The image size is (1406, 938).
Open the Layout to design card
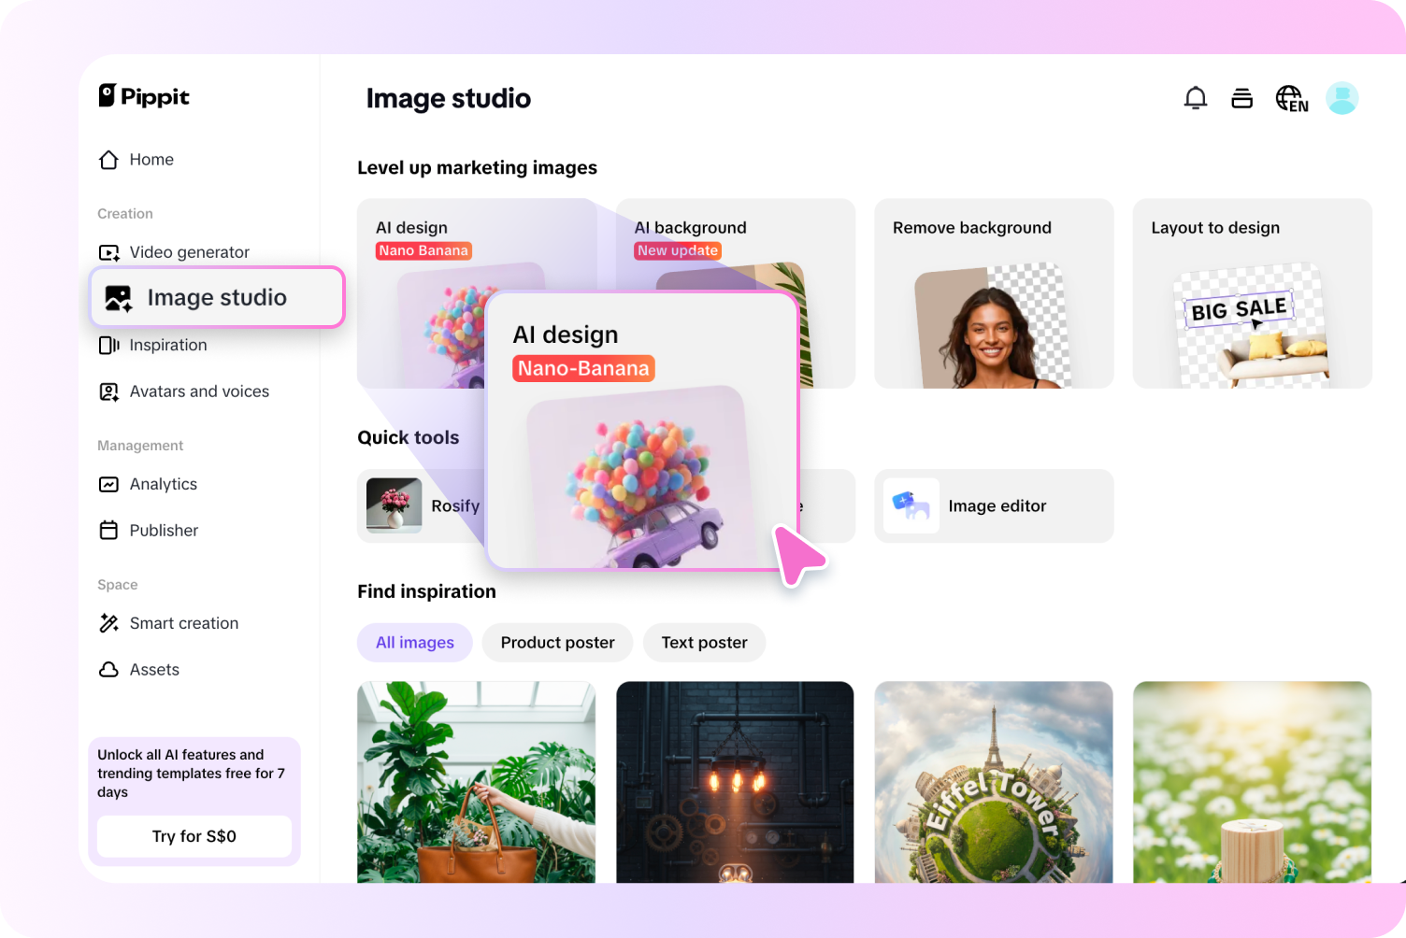click(x=1253, y=293)
